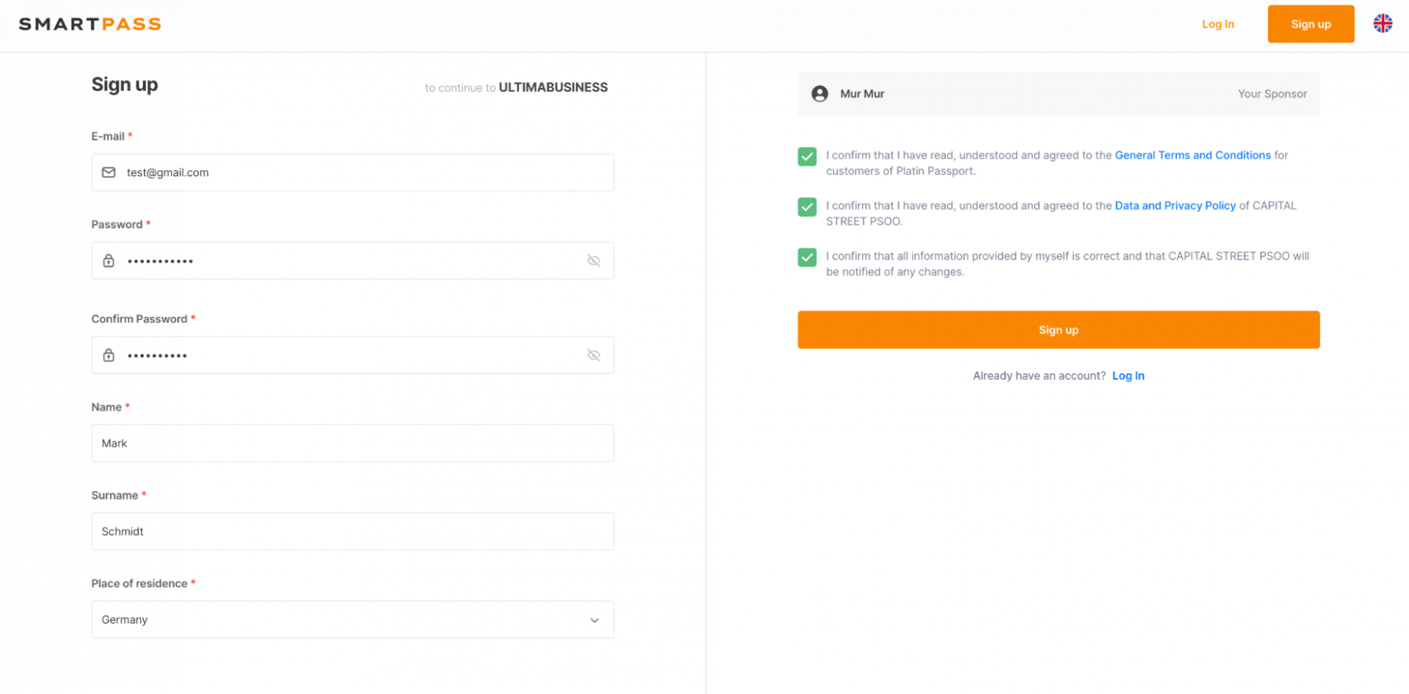Click the envelope icon in E-mail field
The width and height of the screenshot is (1409, 694).
[x=109, y=172]
